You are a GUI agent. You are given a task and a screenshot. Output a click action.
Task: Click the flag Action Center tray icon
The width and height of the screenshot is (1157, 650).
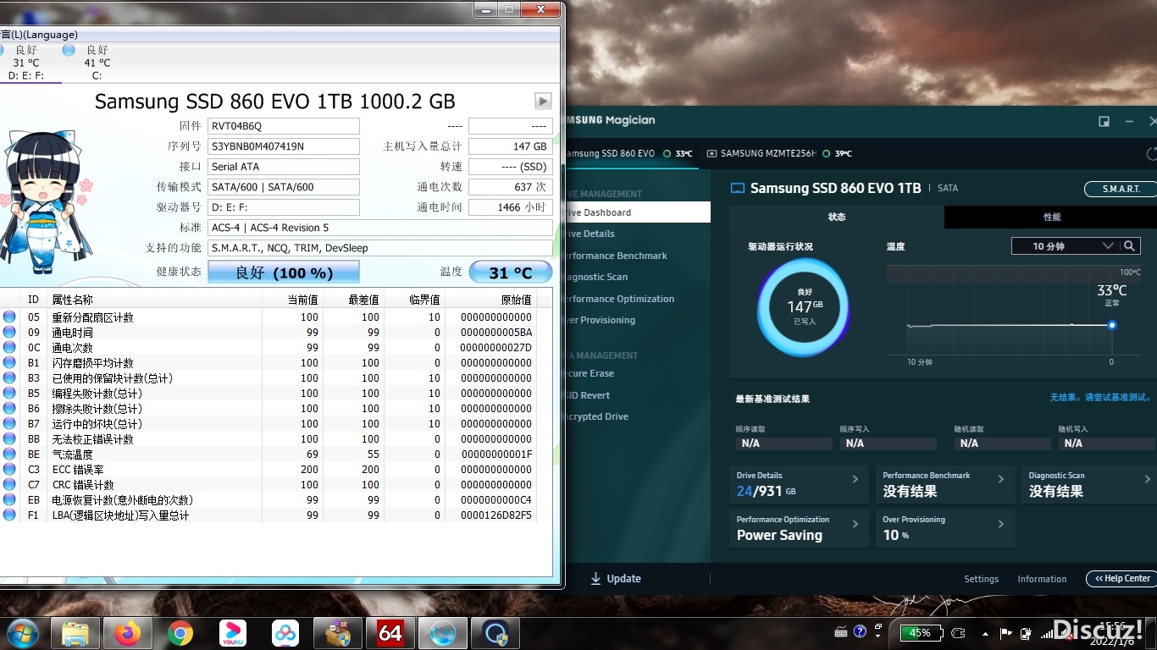point(1006,632)
